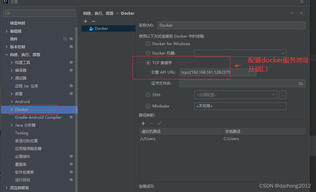Select Docker 机器 radio button
Viewport: 316px width, 192px height.
[x=148, y=53]
